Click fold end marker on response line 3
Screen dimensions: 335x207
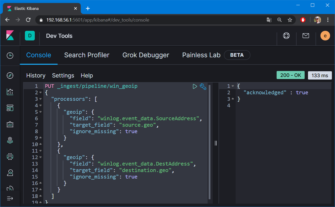(233, 99)
